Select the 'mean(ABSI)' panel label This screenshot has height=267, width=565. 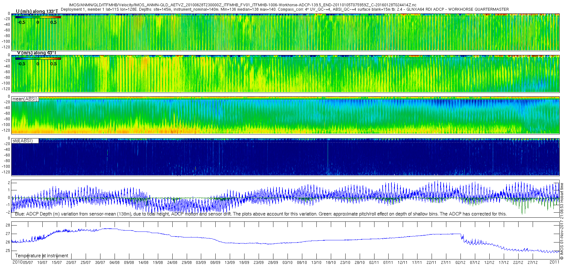pos(25,99)
